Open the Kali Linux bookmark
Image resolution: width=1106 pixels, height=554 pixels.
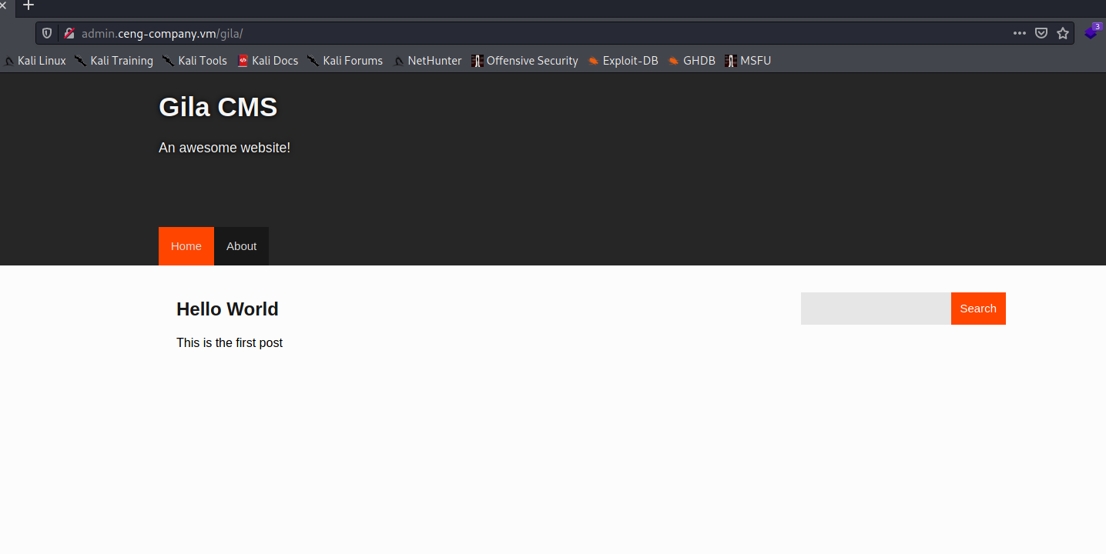coord(35,61)
